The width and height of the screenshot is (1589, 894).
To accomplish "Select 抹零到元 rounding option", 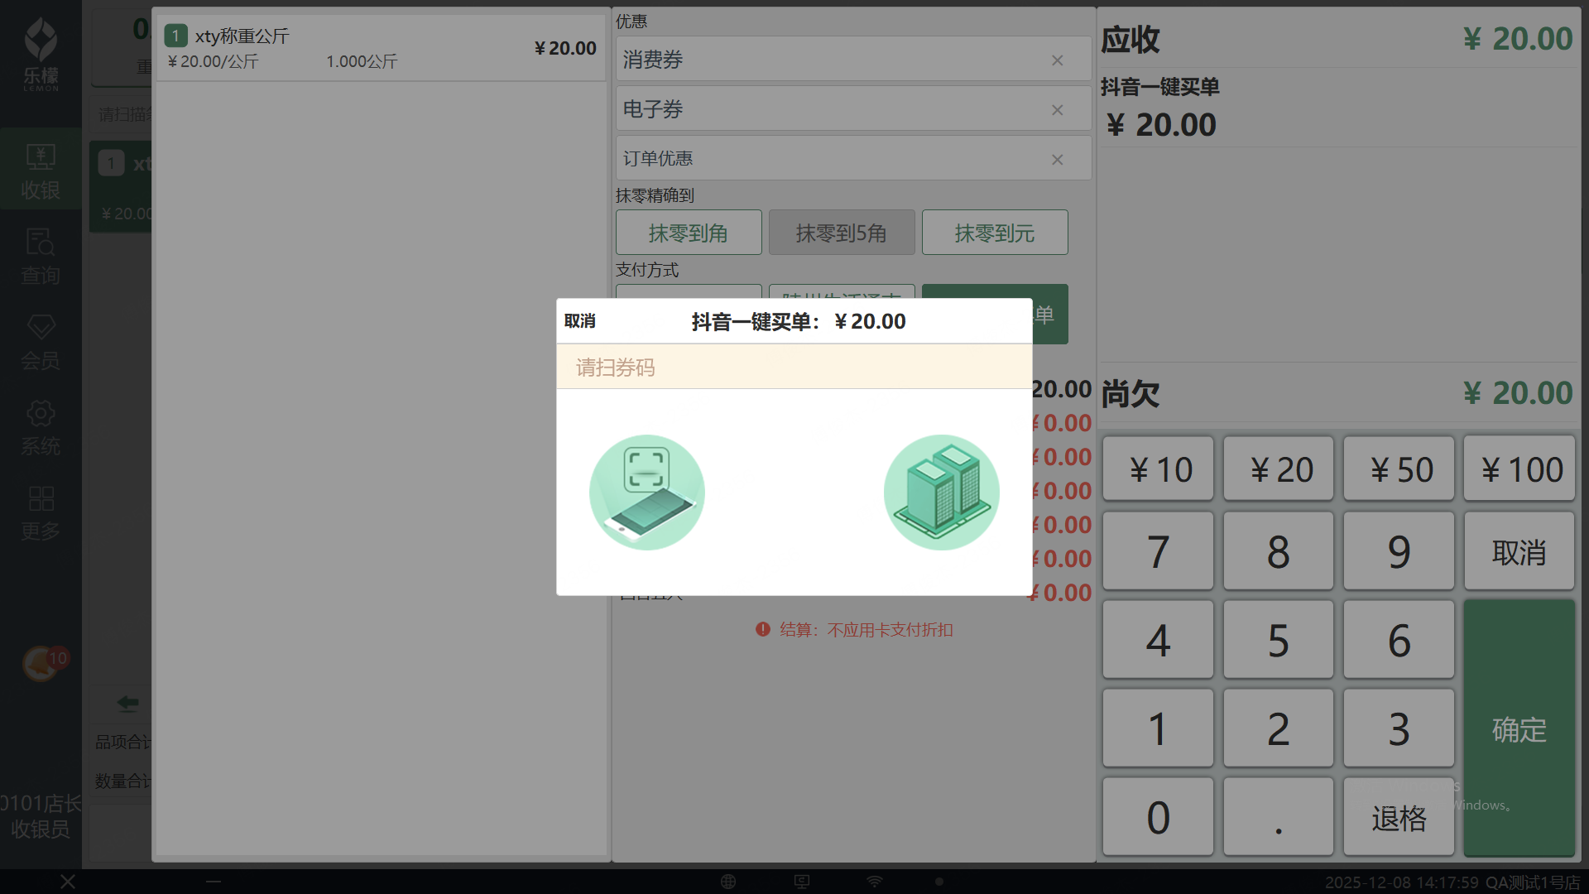I will 994,233.
